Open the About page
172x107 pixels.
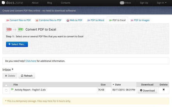(x=35, y=3)
